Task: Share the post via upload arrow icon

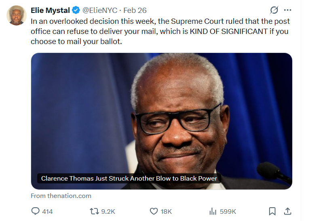Action: click(x=287, y=211)
